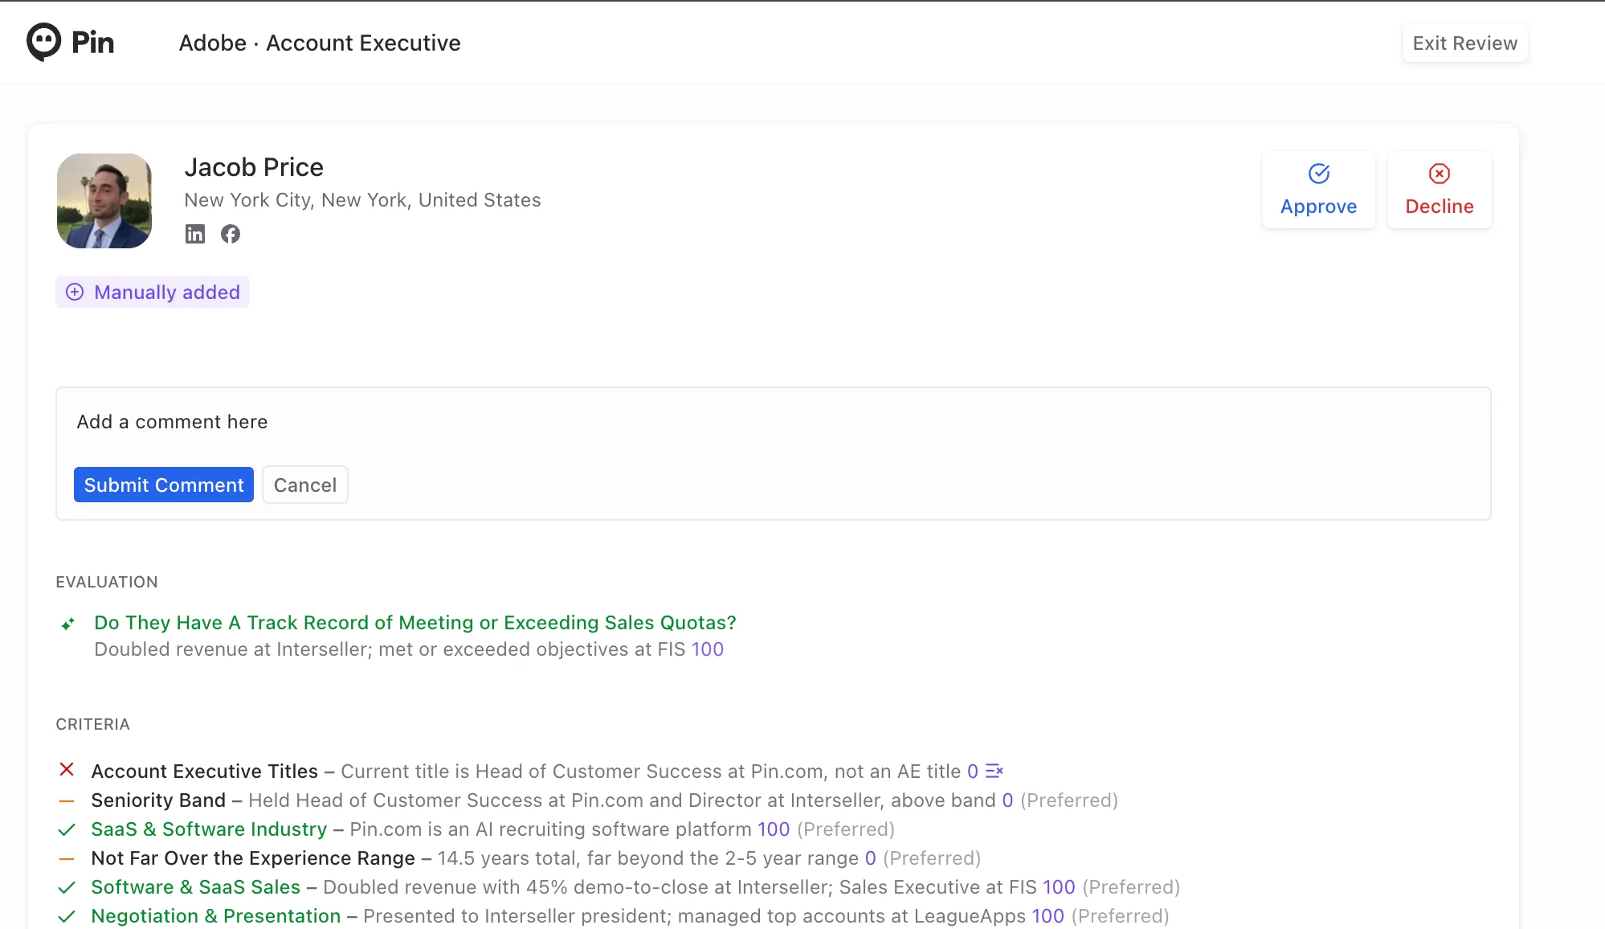Click the 100 score for Software & SaaS Sales
The width and height of the screenshot is (1605, 929).
tap(1059, 887)
